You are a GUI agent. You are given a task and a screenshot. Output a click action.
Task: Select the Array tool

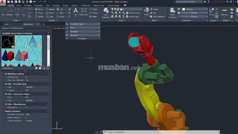[61, 17]
